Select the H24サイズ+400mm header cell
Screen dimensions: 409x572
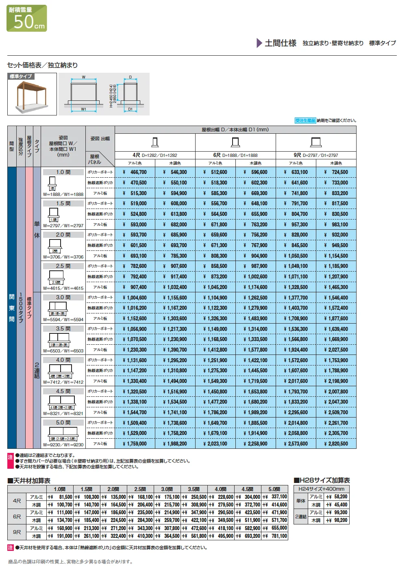[x=321, y=489]
